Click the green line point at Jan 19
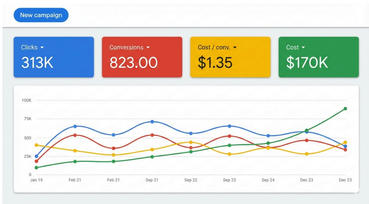Screen dimensions: 369x204 point(36,168)
